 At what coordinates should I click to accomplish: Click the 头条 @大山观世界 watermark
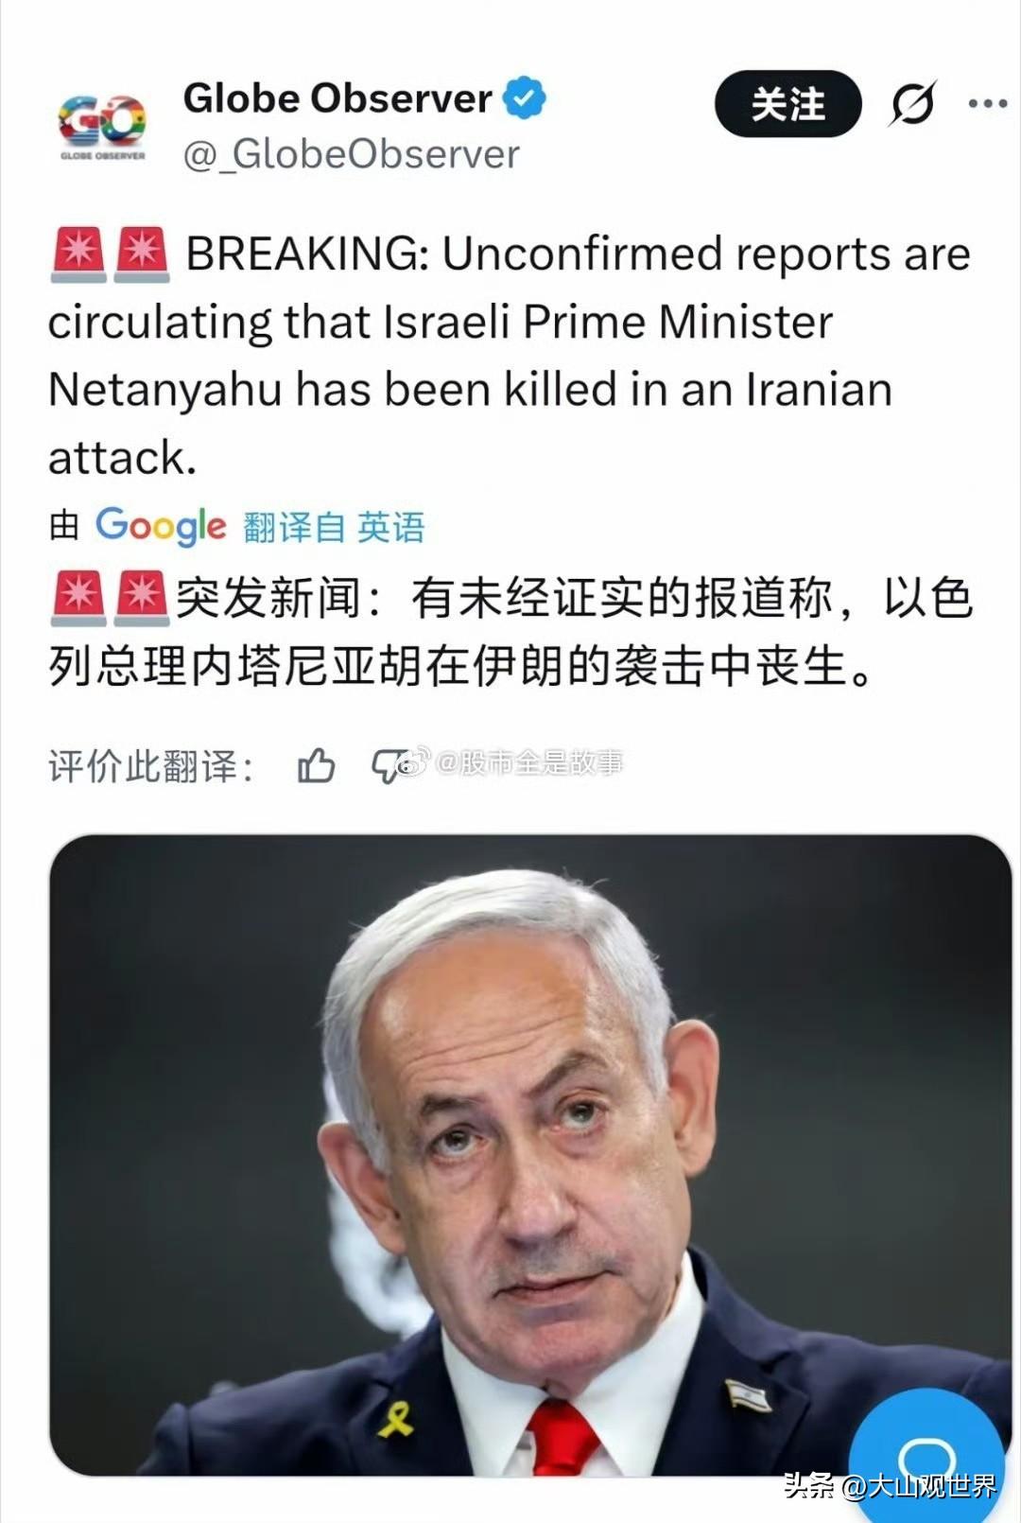point(890,1486)
